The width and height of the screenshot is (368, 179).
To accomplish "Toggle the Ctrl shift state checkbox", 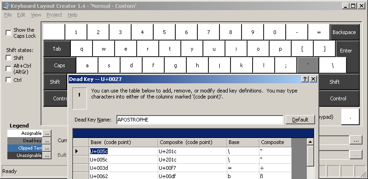I will pyautogui.click(x=8, y=80).
